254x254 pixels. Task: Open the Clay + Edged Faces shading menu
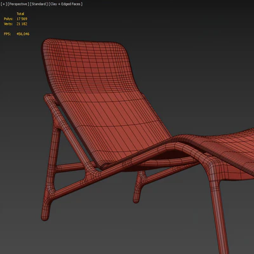[x=65, y=4]
